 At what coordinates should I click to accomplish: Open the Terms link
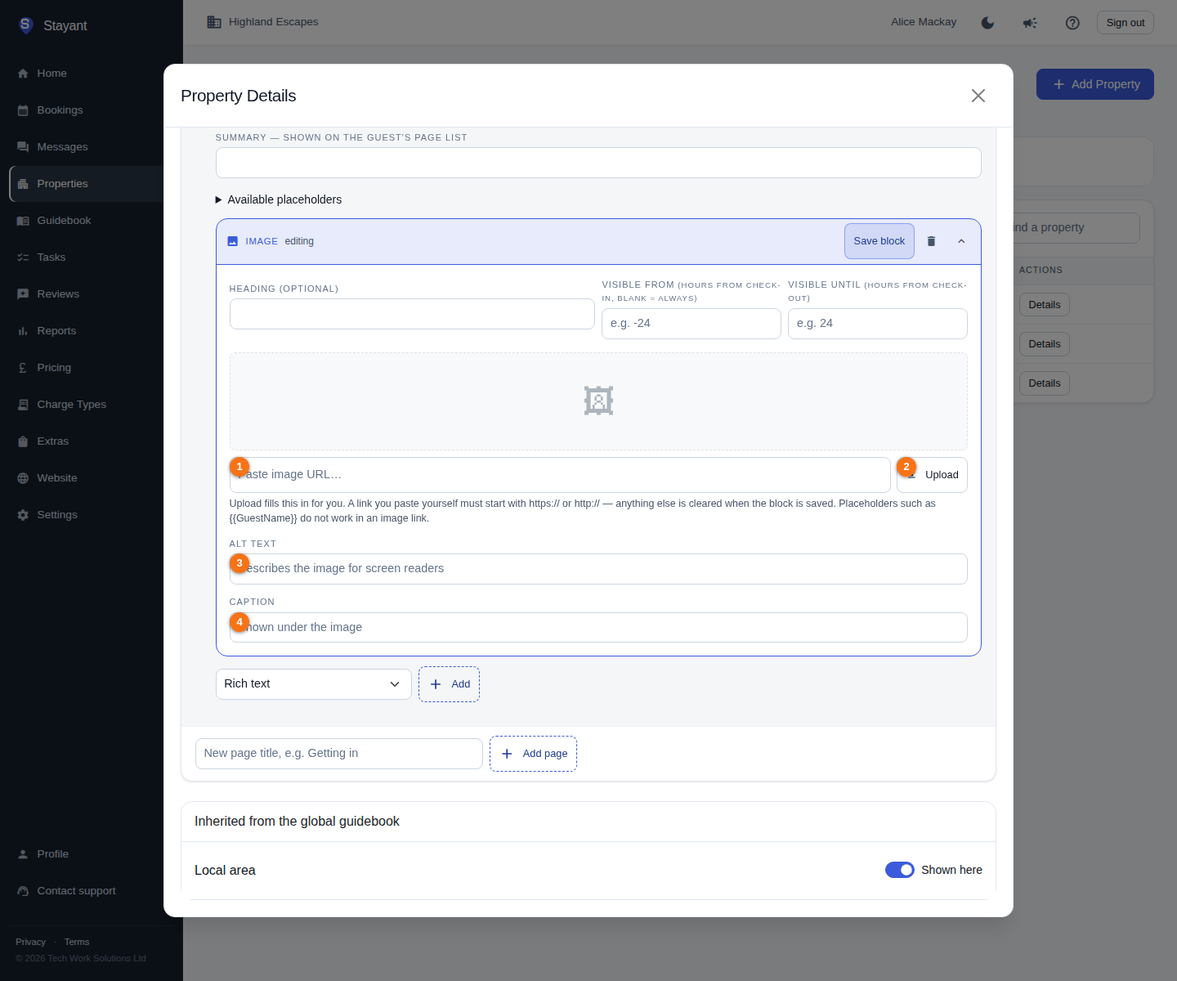(x=77, y=942)
